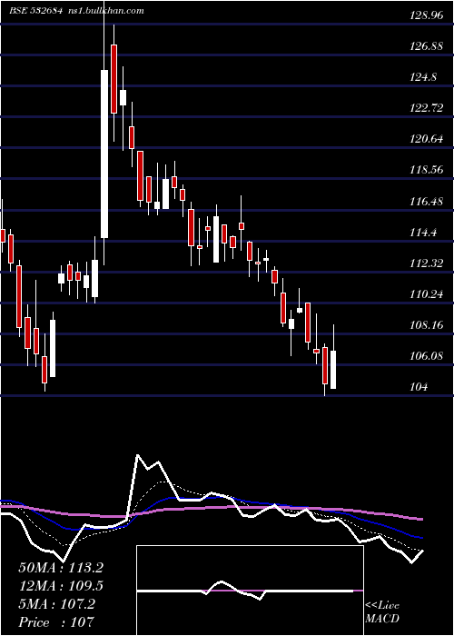Image resolution: width=454 pixels, height=636 pixels.
Task: Click the tallest white candlestick body
Action: point(104,154)
